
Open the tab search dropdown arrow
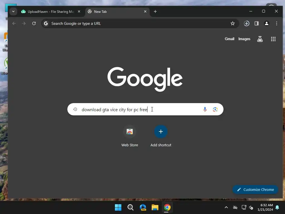point(13,11)
